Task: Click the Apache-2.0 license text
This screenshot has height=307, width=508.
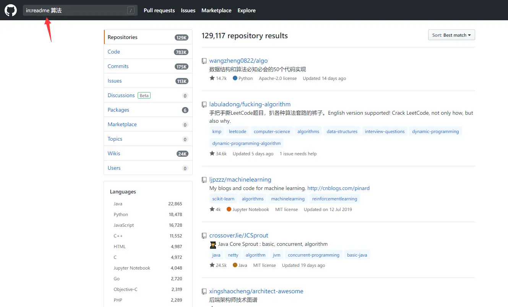Action: pos(278,78)
